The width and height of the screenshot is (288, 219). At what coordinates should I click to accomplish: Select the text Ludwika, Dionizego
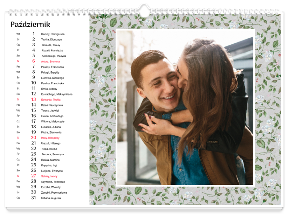(x=52, y=78)
